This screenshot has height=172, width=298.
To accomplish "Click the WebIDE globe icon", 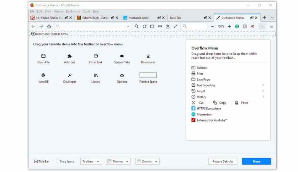I will click(x=43, y=75).
